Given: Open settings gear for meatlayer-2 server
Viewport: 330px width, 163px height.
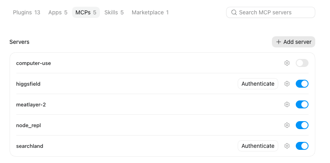Looking at the screenshot, I should click(287, 104).
